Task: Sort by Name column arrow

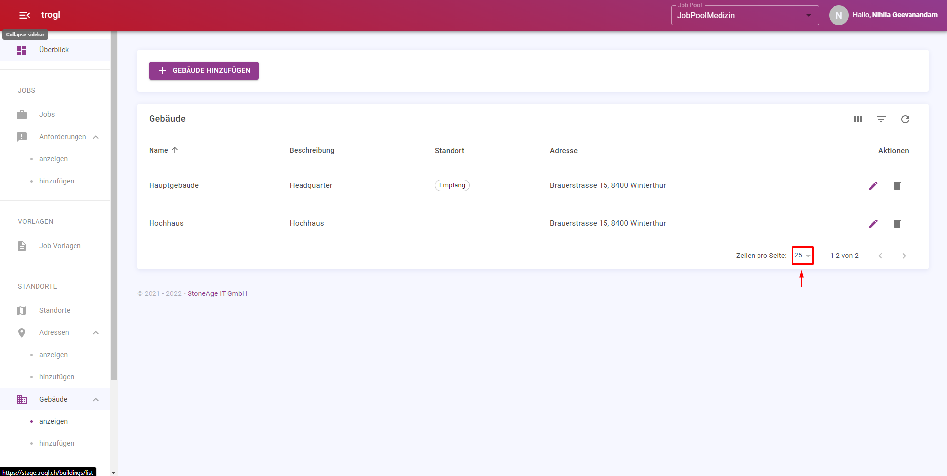Action: (x=175, y=150)
